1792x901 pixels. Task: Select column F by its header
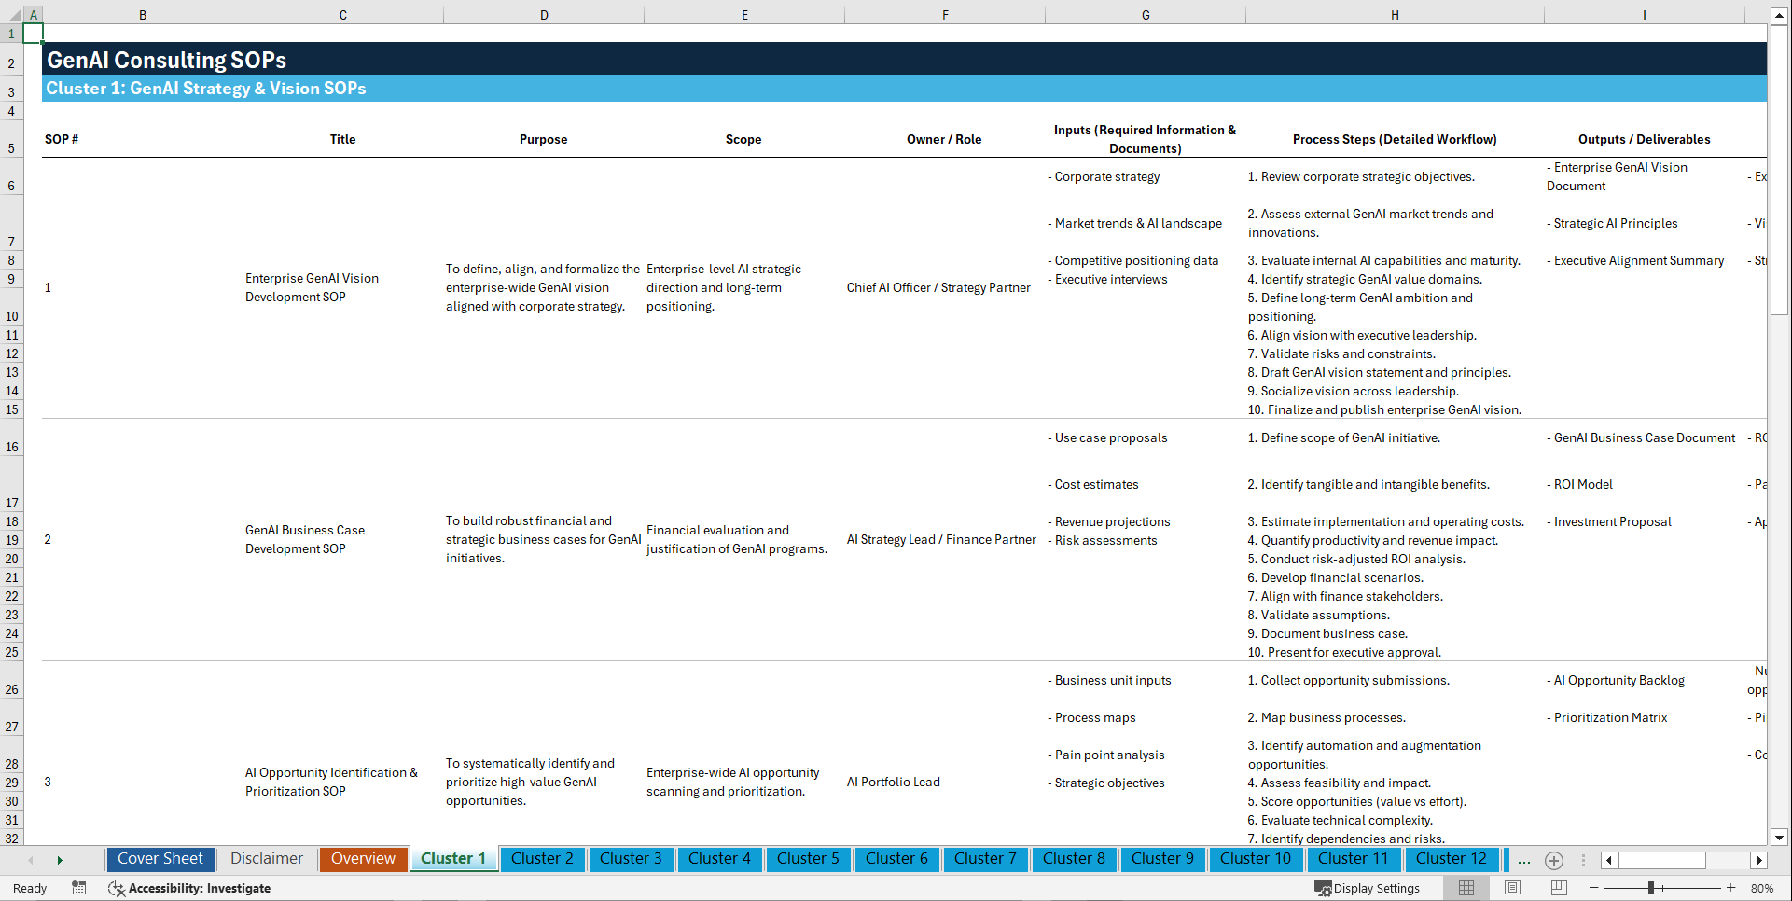pos(945,14)
